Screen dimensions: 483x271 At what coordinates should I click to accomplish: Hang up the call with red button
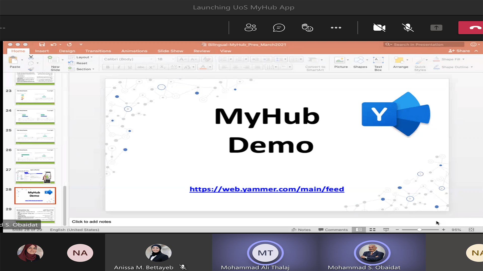[471, 28]
